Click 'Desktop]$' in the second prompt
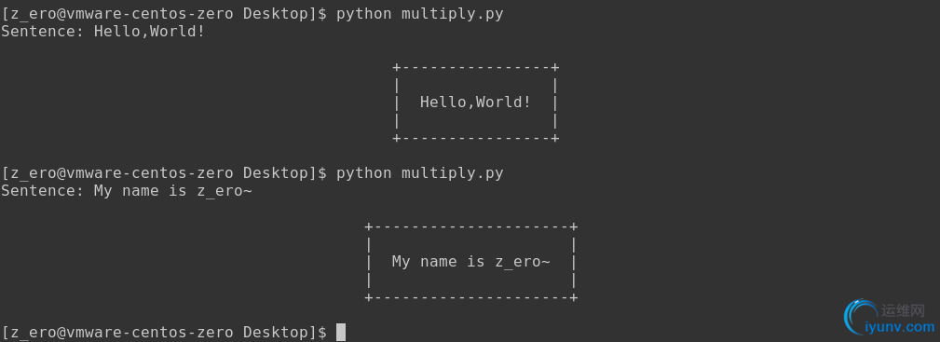The image size is (940, 342). [x=285, y=173]
